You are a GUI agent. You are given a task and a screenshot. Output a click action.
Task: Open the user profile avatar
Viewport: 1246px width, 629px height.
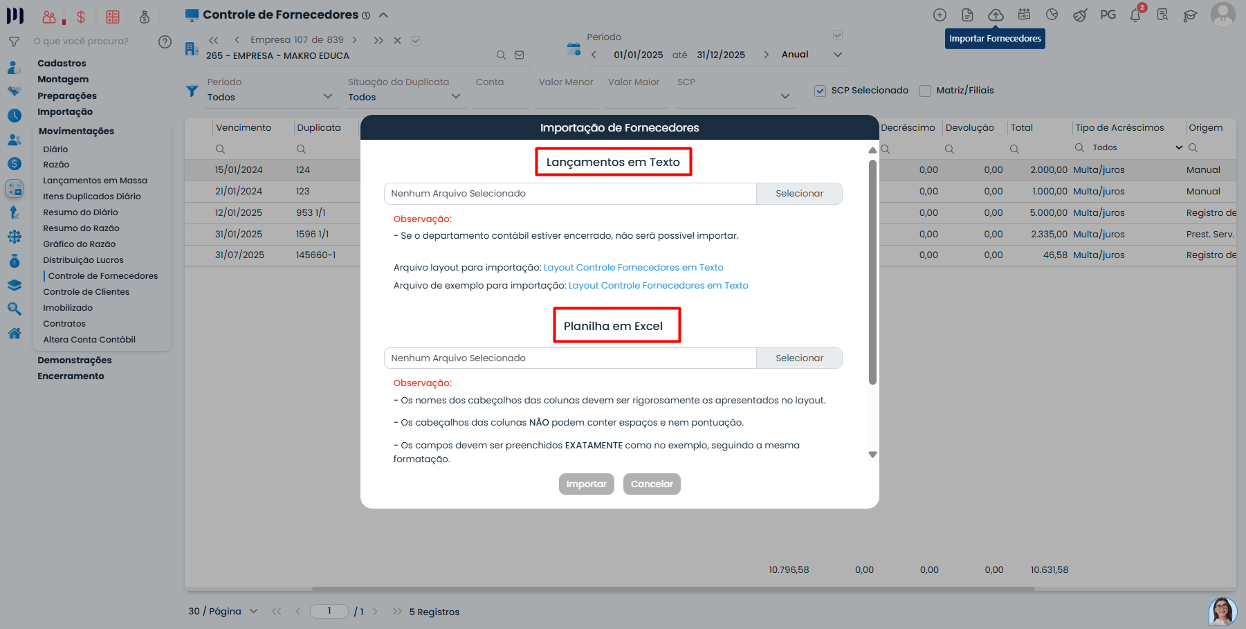(x=1222, y=15)
